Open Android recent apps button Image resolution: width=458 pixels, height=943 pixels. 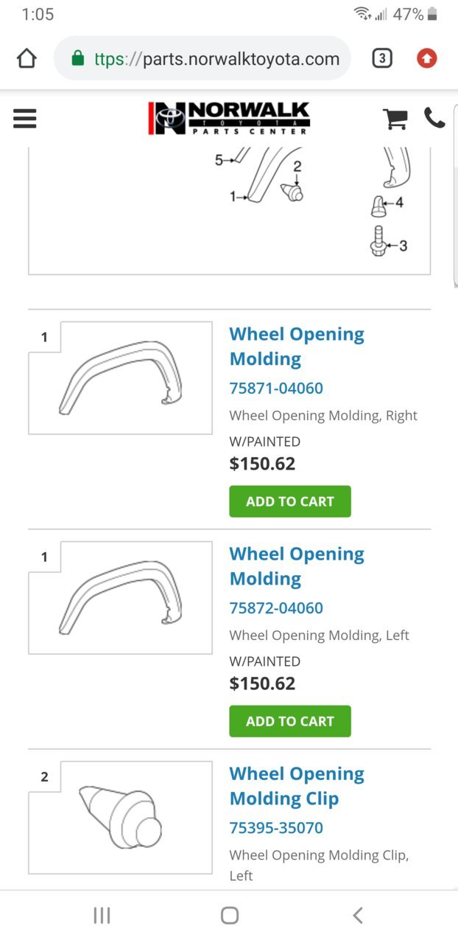[102, 916]
